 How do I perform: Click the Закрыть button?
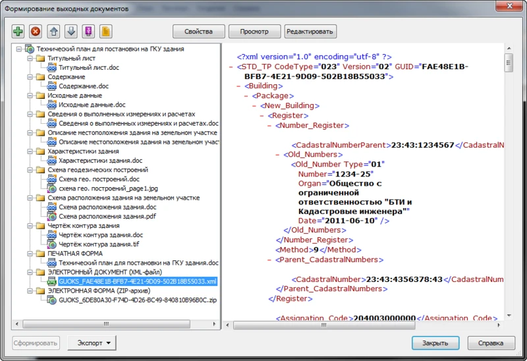pyautogui.click(x=435, y=343)
